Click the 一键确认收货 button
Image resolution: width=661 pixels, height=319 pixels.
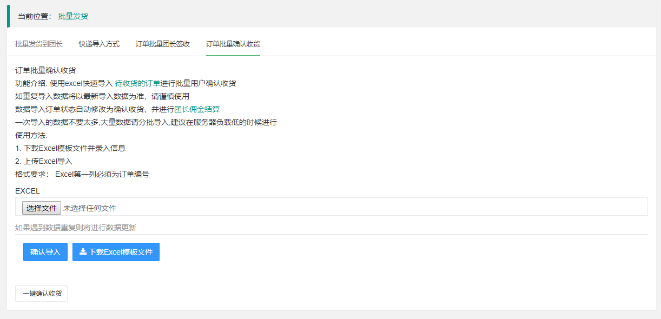pyautogui.click(x=42, y=294)
